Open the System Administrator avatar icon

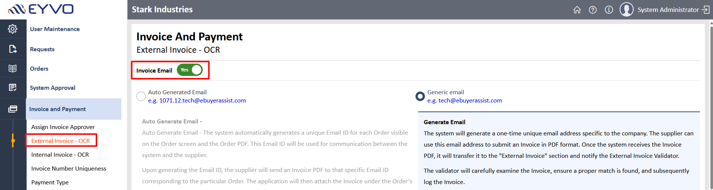pos(626,10)
